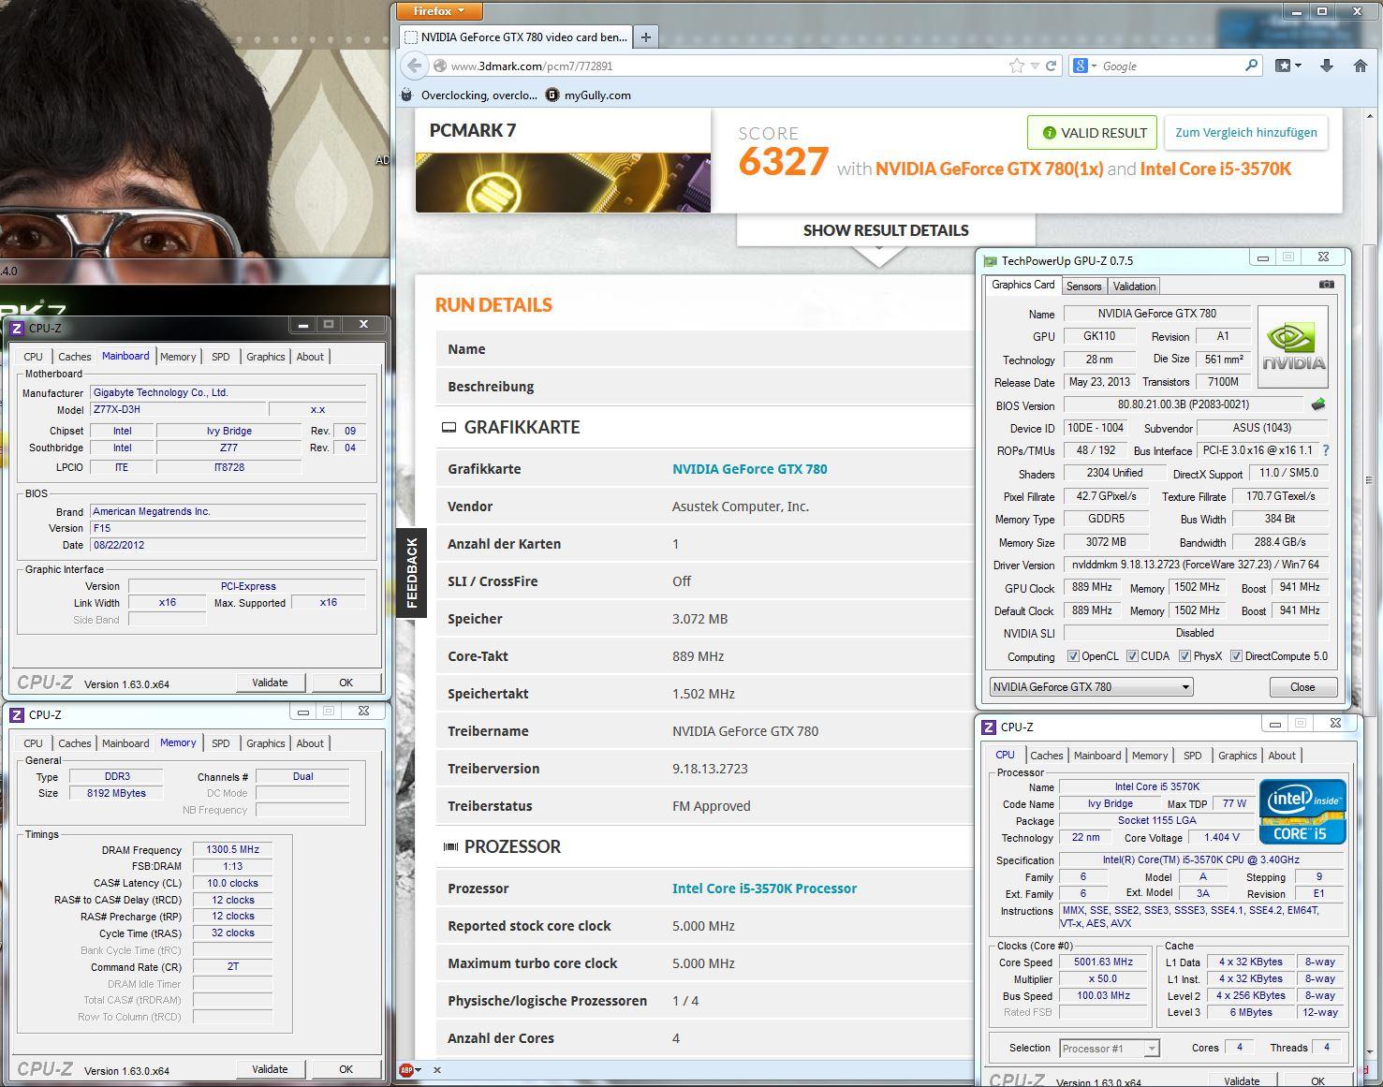The width and height of the screenshot is (1383, 1087).
Task: Click the Google search input field
Action: (1170, 66)
